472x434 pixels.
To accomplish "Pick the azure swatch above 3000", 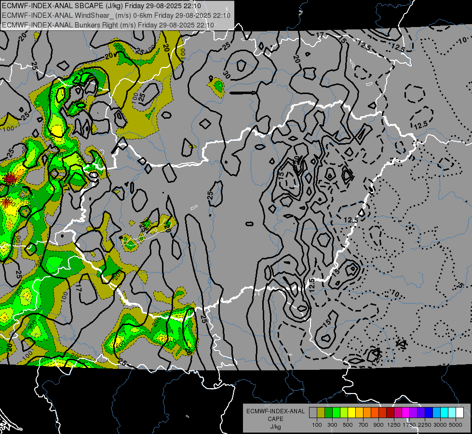I will tap(437, 412).
